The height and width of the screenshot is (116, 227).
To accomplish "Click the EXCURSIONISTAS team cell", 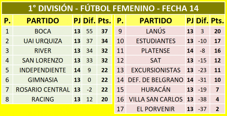I will [x=155, y=70].
